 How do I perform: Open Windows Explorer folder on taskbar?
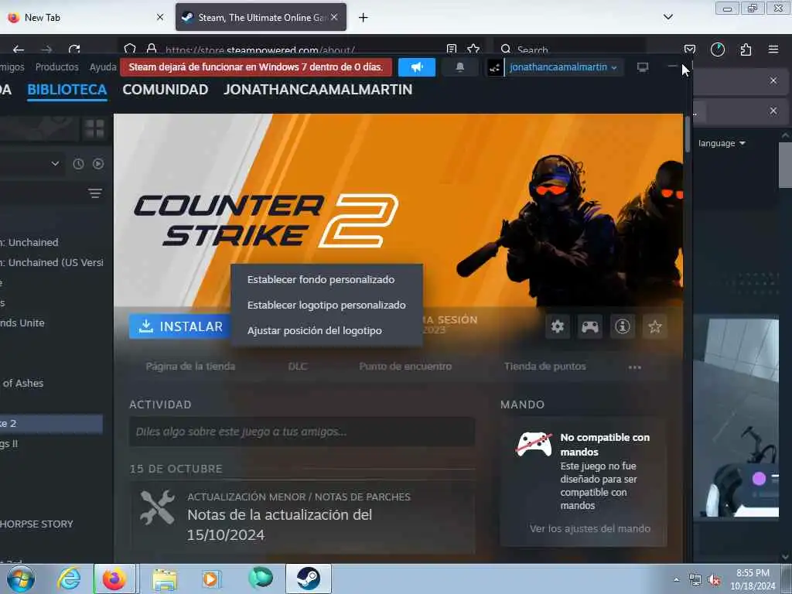165,579
